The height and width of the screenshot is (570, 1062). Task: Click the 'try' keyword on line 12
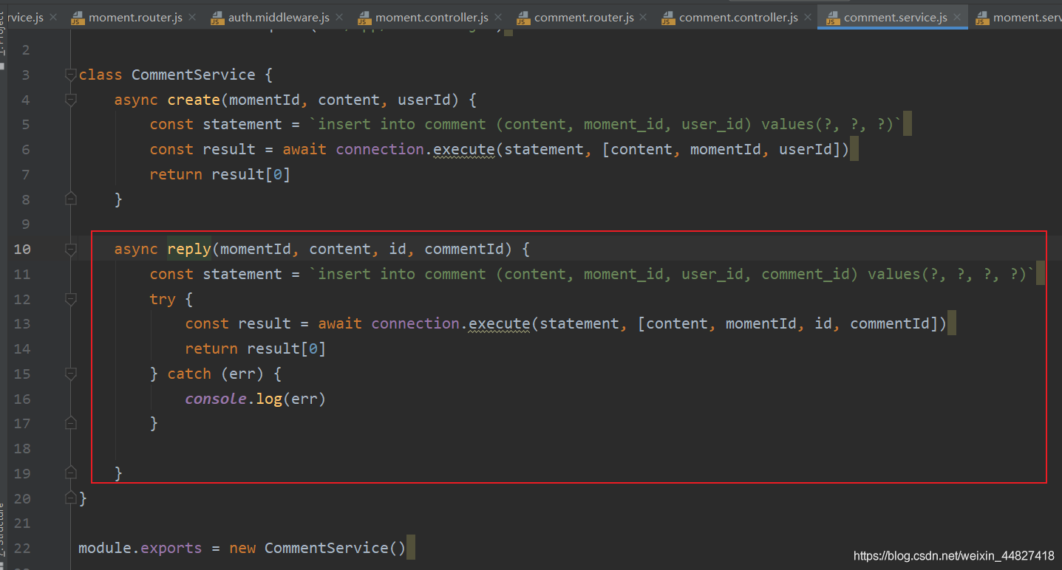163,299
